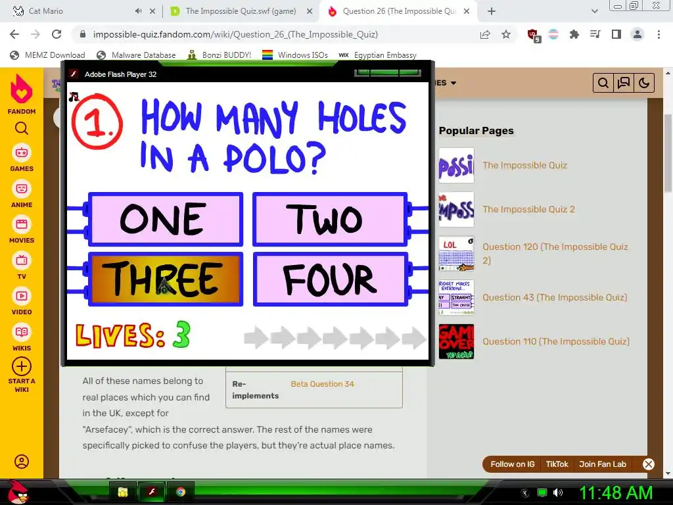Open the wiki discussions icon

tap(623, 83)
